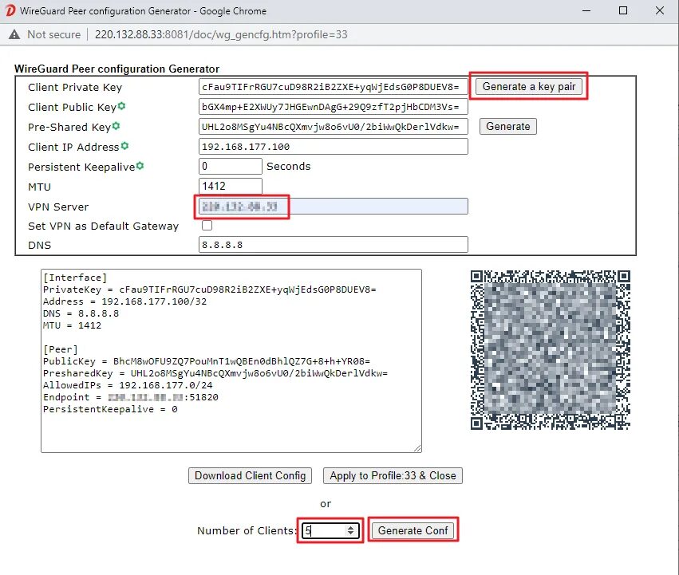
Task: Click the PersistentKeepalive = 0 line
Action: pos(110,409)
